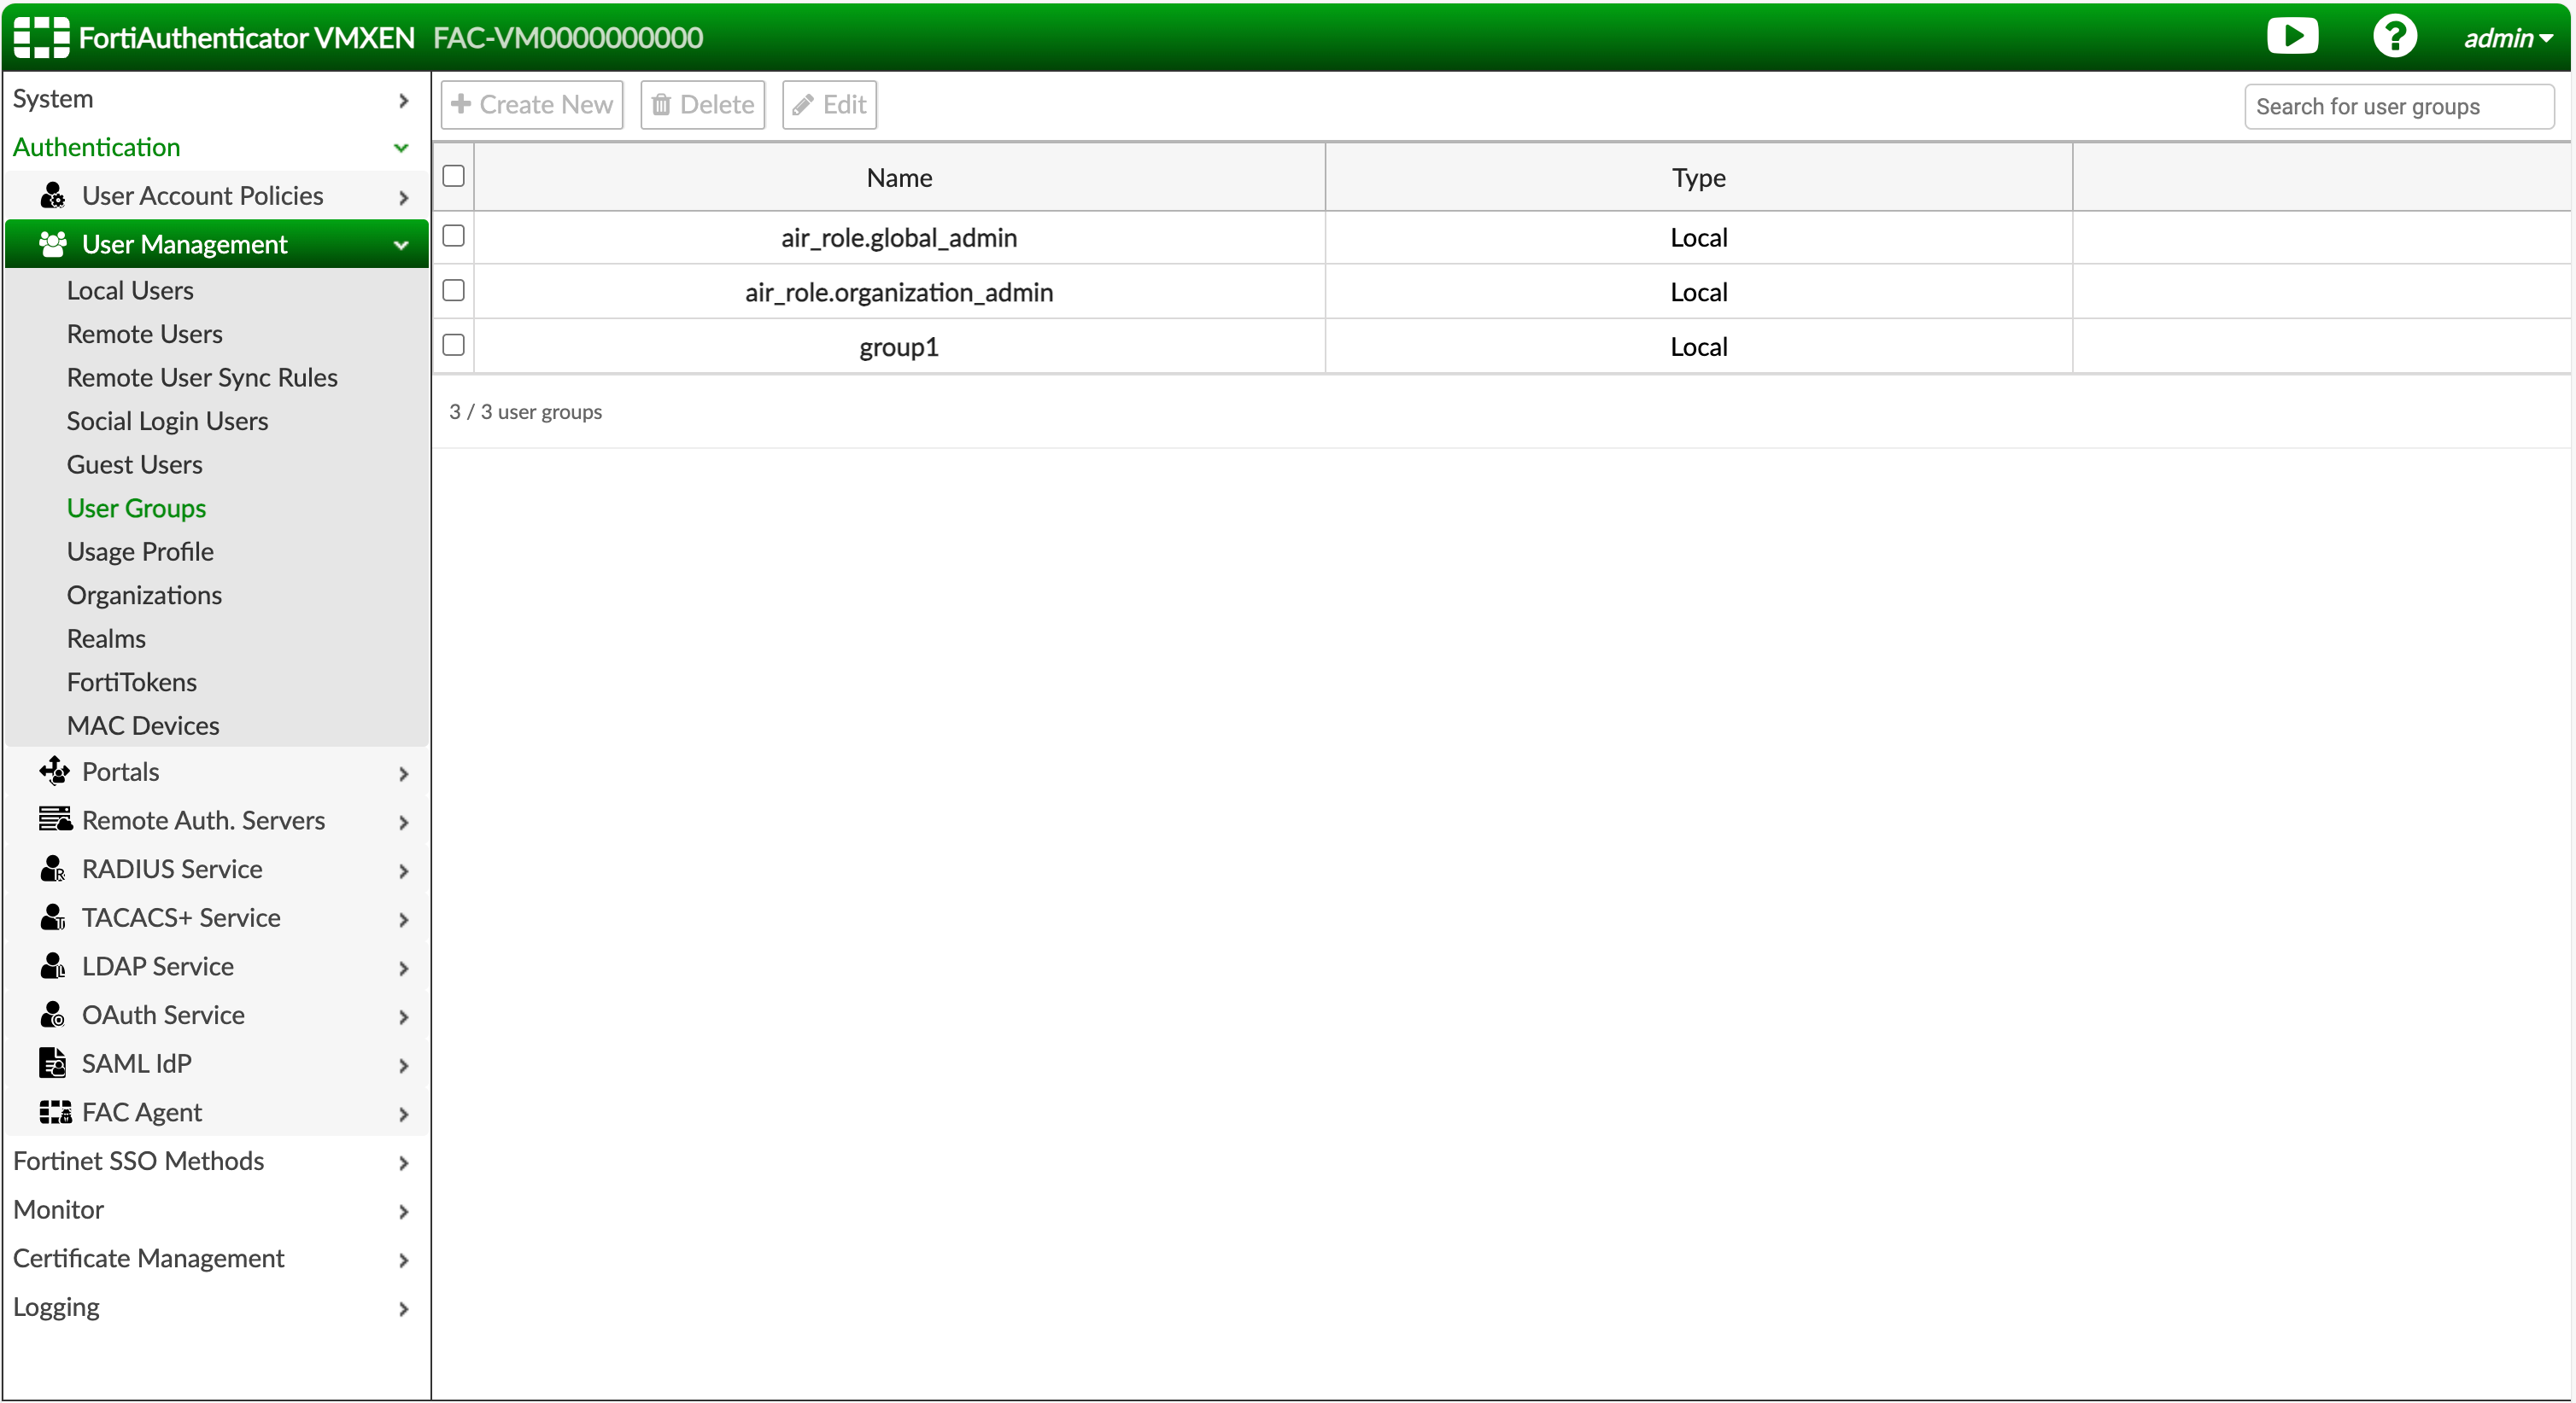2576x1403 pixels.
Task: Go to the FortiTokens page
Action: coord(131,683)
